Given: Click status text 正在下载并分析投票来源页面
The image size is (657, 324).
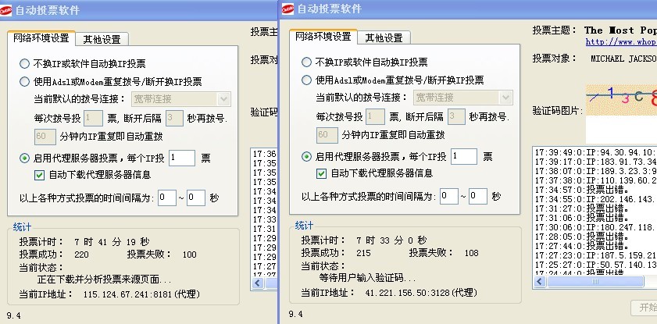Looking at the screenshot, I should point(105,279).
